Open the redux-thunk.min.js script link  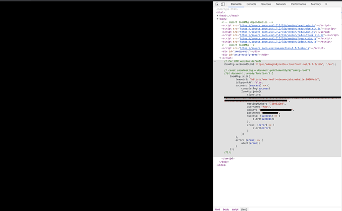point(282,35)
